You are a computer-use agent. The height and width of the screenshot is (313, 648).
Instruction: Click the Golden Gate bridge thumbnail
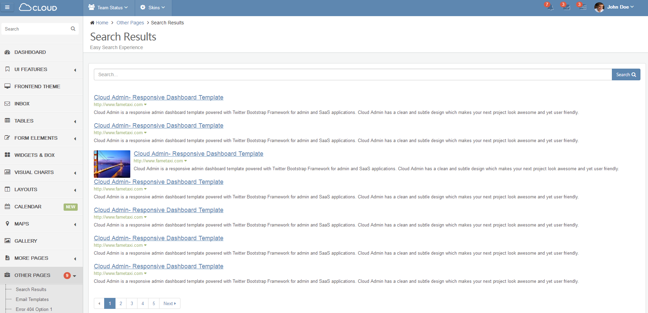(112, 164)
